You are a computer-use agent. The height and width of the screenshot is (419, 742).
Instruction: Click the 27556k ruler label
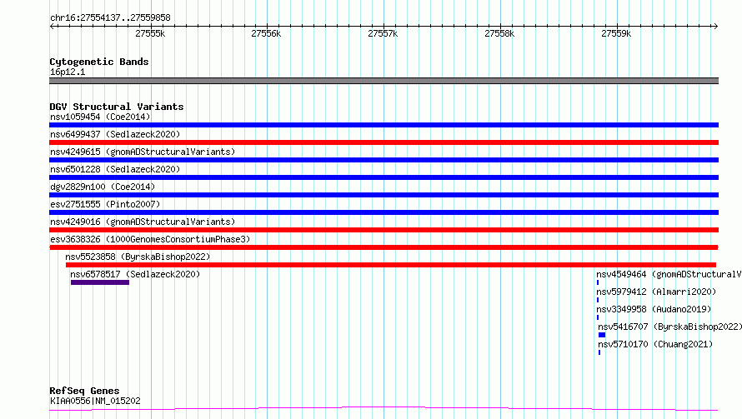[x=266, y=33]
